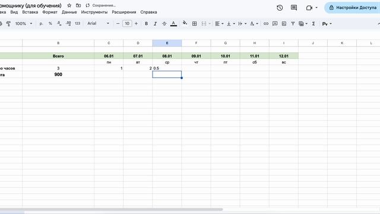Toggle italic formatting

pos(155,24)
